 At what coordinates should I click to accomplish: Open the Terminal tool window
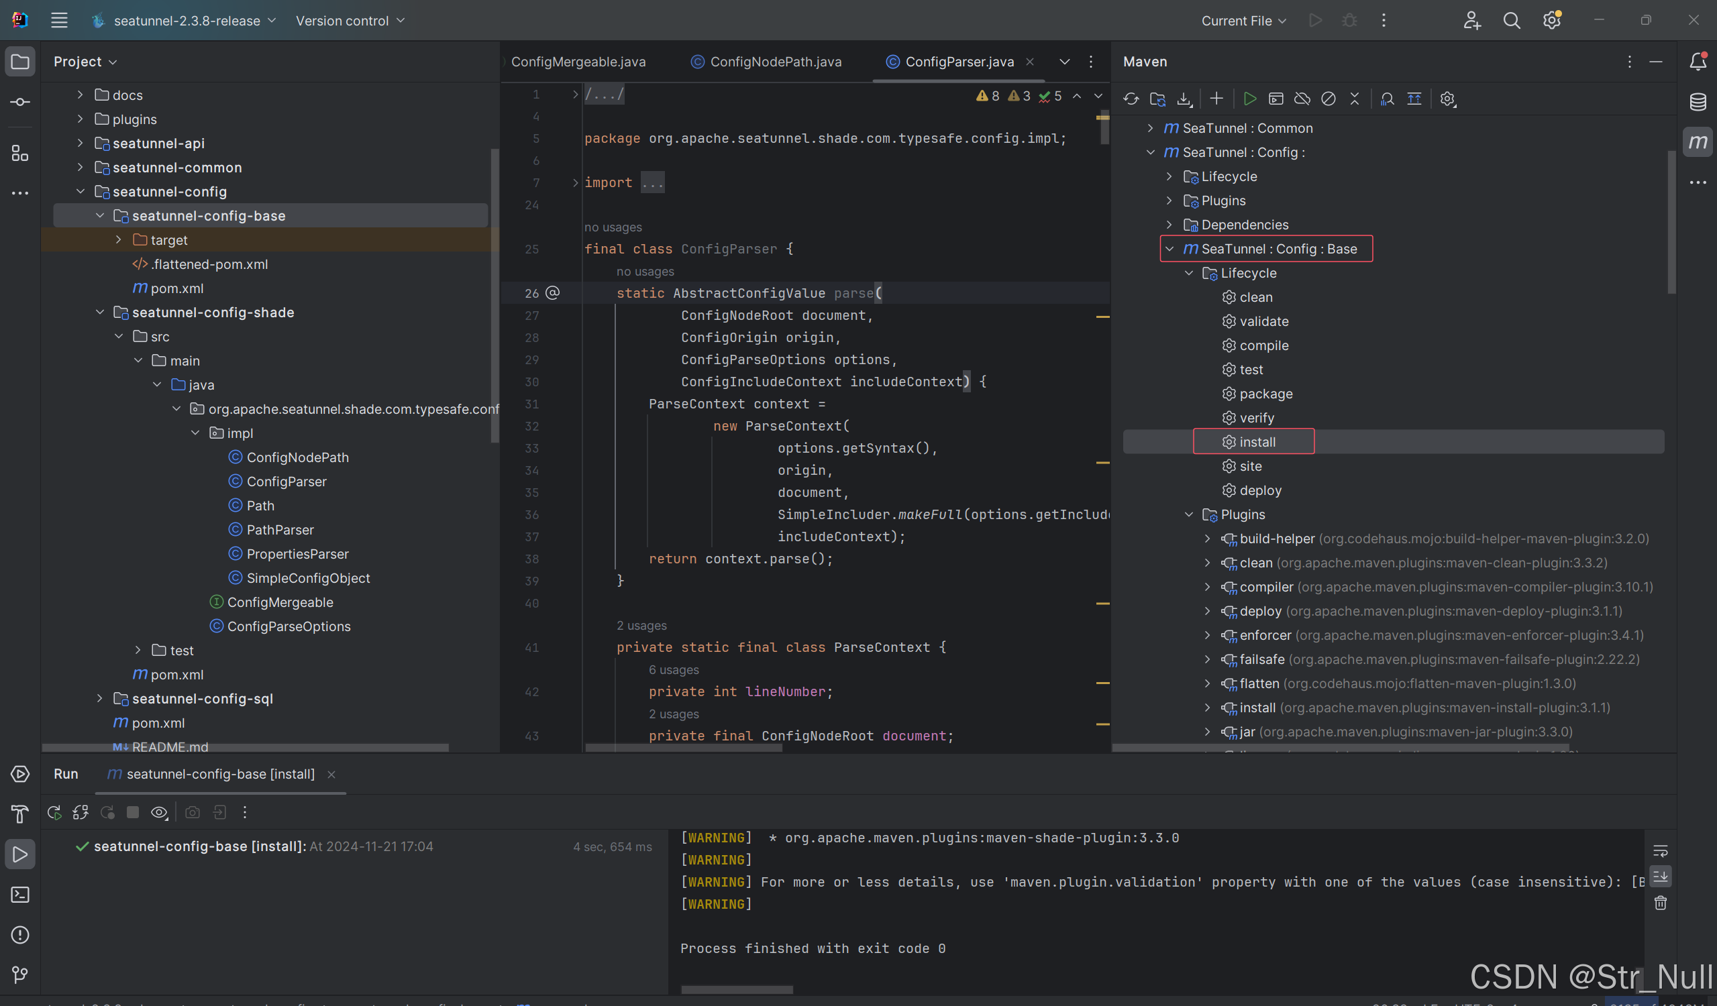[19, 894]
